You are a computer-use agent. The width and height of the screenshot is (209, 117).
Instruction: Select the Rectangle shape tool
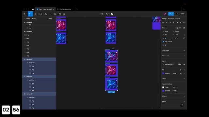(40, 14)
